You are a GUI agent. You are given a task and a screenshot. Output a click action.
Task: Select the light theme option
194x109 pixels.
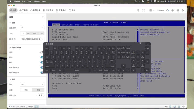point(26,90)
